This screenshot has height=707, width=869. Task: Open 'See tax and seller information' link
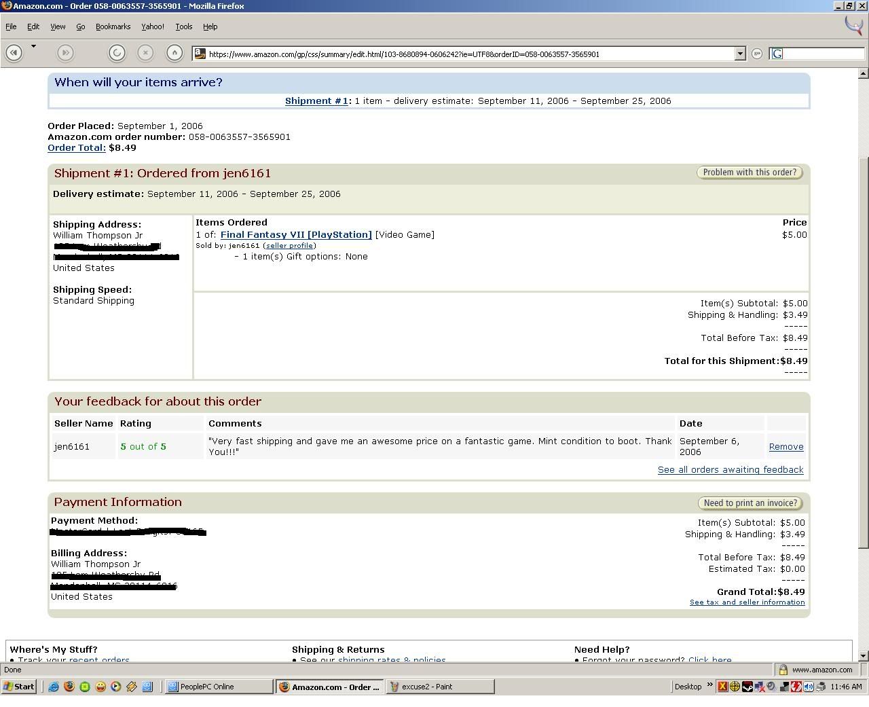(747, 602)
